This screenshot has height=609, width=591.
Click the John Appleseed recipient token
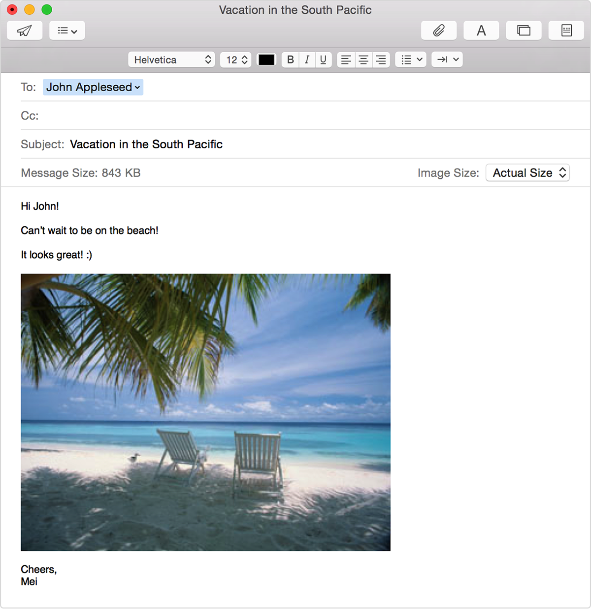[x=93, y=87]
